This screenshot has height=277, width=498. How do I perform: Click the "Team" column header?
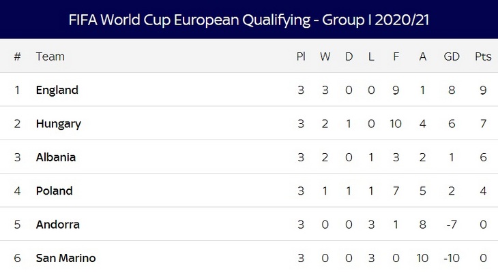(50, 56)
